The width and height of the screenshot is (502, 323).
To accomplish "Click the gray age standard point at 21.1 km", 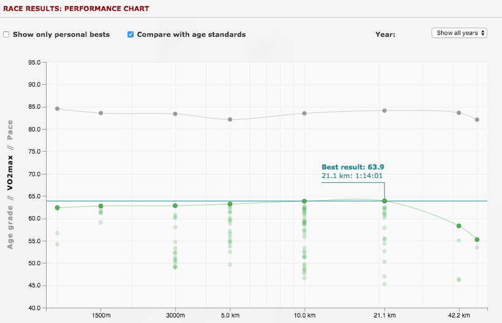I will [384, 111].
